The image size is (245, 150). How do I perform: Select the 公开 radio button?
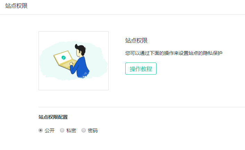[x=41, y=130]
